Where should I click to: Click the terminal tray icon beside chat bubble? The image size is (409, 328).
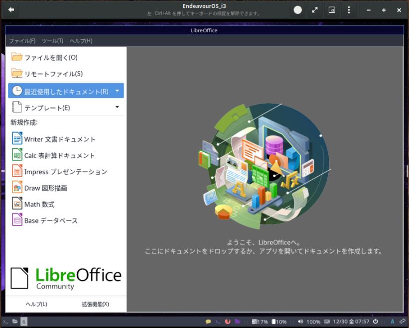(x=218, y=322)
